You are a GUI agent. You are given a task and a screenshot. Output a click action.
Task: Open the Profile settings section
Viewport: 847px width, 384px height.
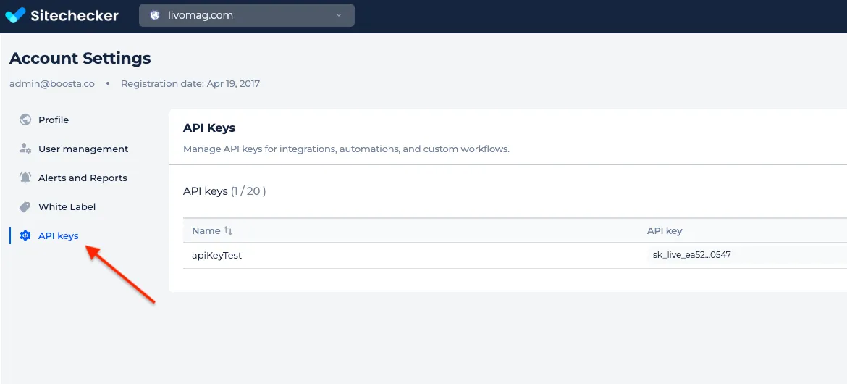click(x=54, y=120)
